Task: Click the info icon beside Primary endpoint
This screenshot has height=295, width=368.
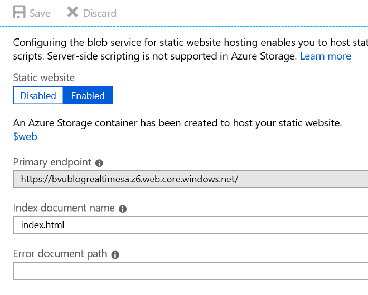Action: [99, 163]
